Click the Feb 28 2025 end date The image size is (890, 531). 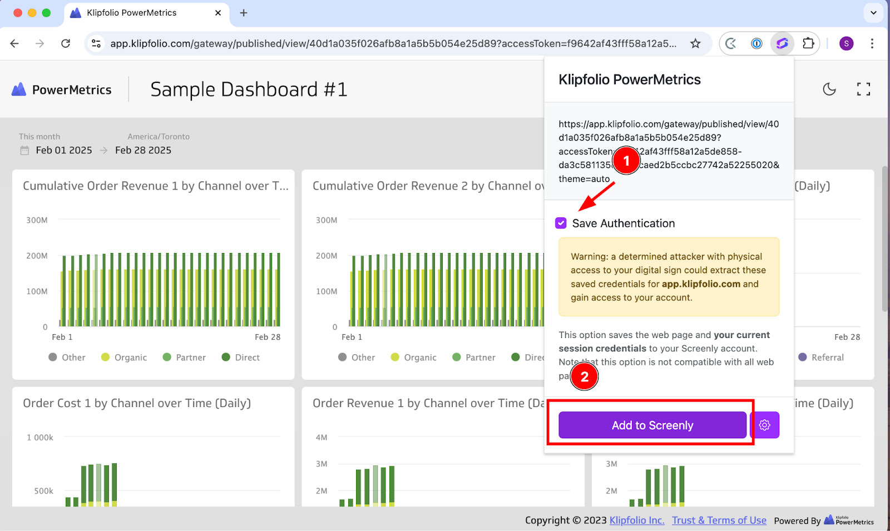(x=143, y=150)
